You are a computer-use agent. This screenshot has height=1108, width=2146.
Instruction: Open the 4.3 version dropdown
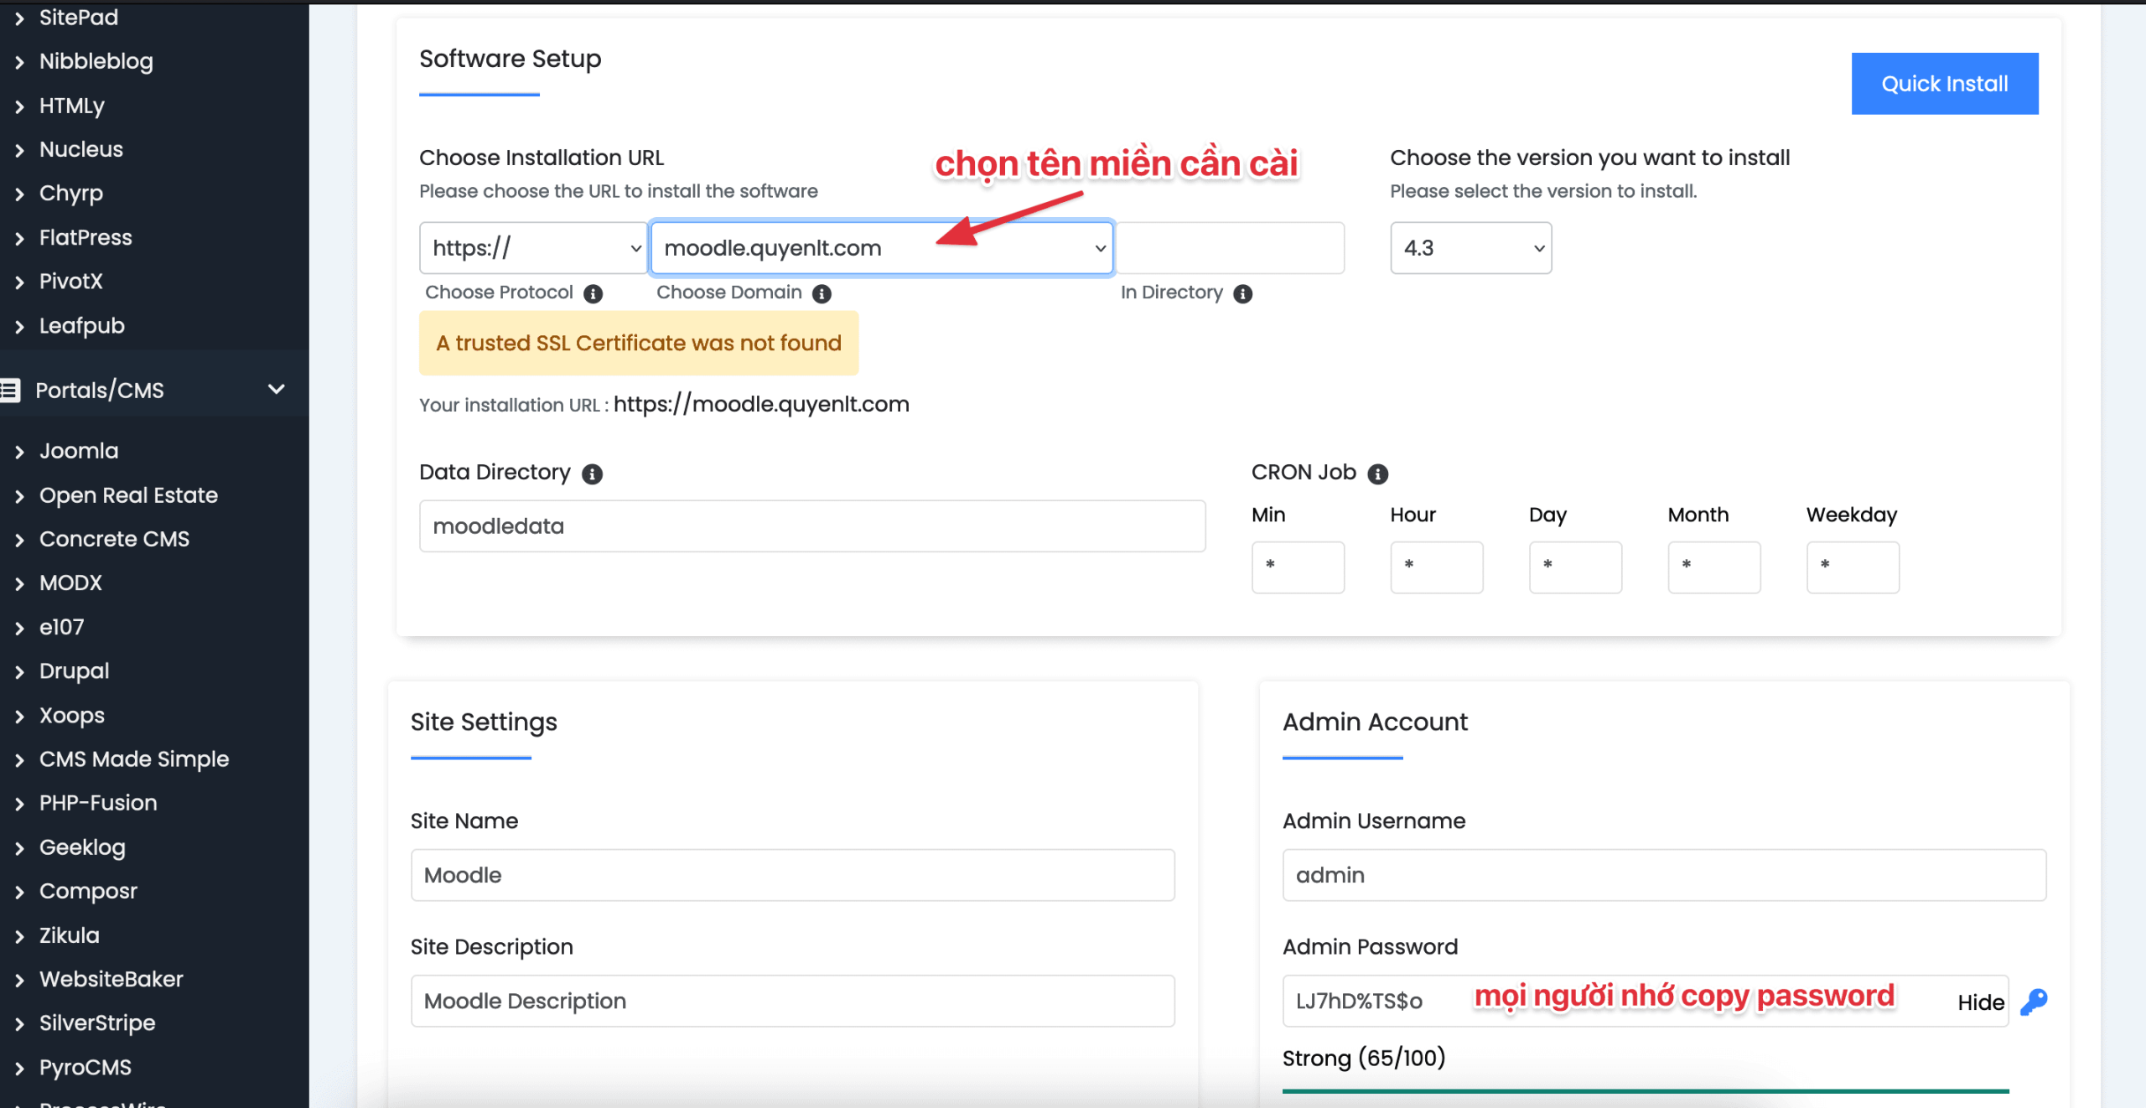1470,248
